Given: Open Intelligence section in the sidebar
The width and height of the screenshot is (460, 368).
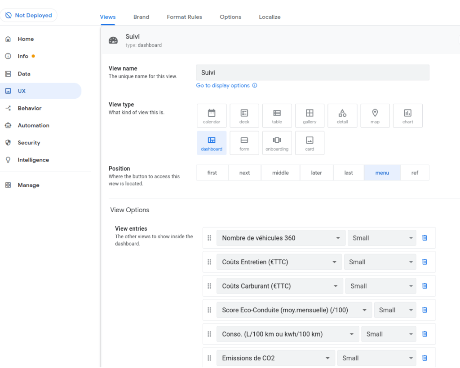Looking at the screenshot, I should coord(40,160).
